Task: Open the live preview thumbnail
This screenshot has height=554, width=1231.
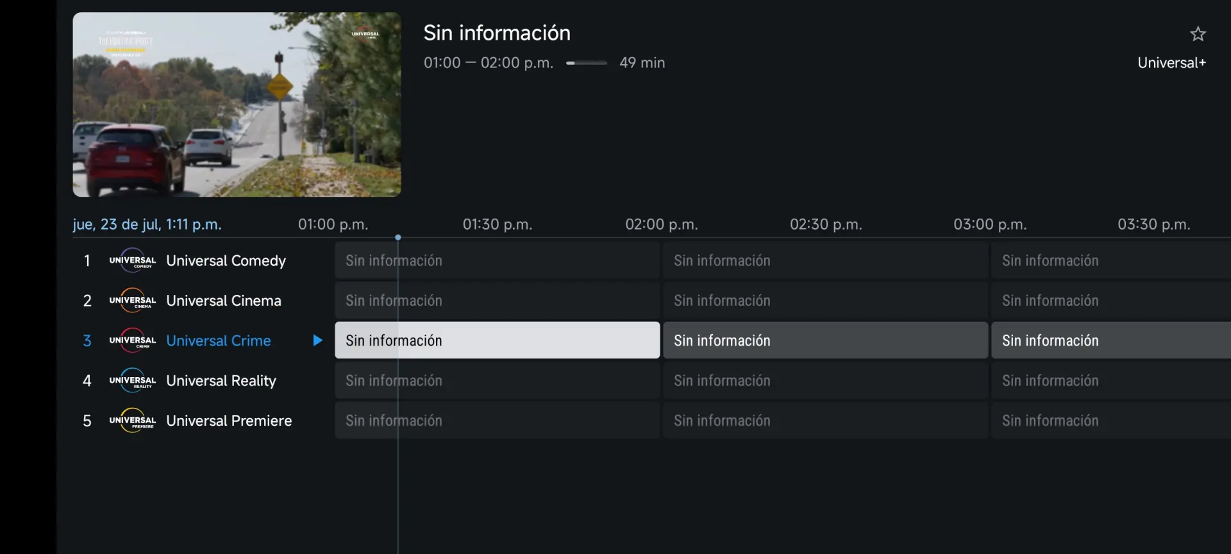Action: [x=237, y=105]
